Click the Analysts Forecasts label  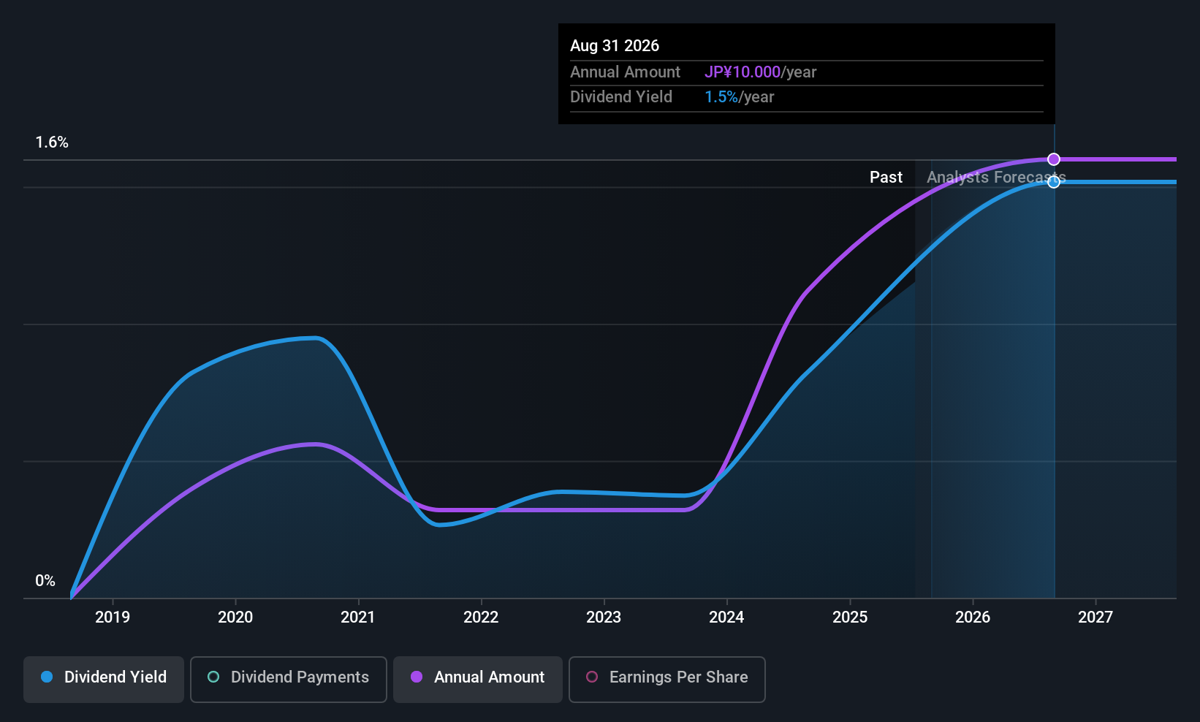coord(996,177)
